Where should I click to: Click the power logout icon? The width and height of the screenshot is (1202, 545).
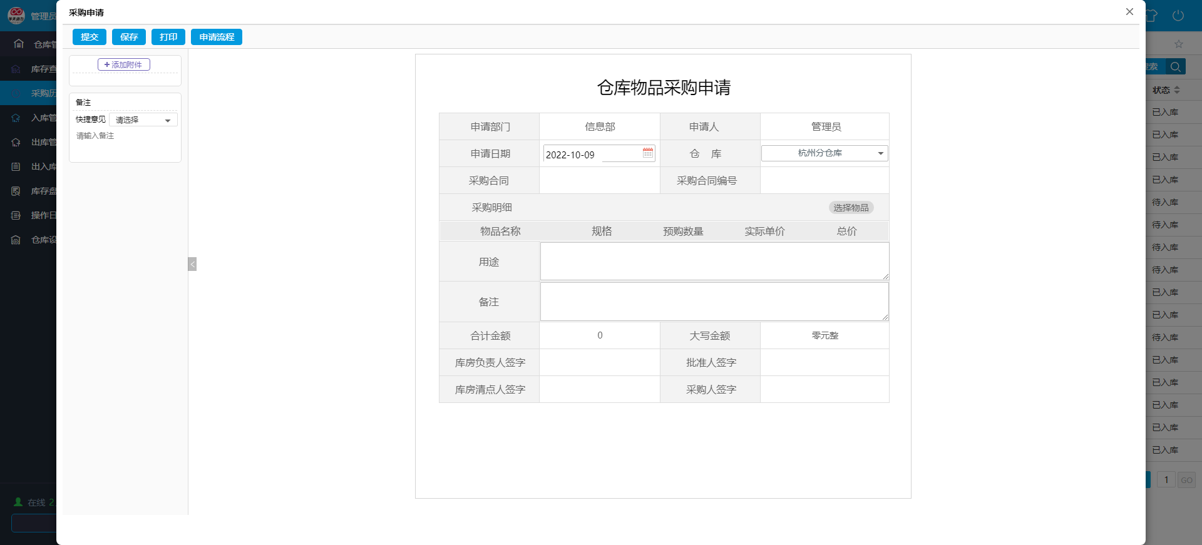[1178, 16]
